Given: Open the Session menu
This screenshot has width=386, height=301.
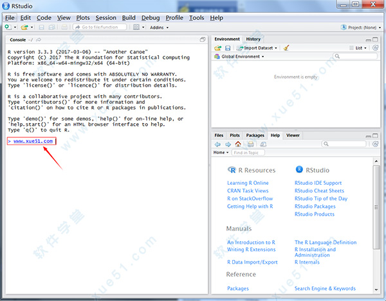Looking at the screenshot, I should click(106, 18).
